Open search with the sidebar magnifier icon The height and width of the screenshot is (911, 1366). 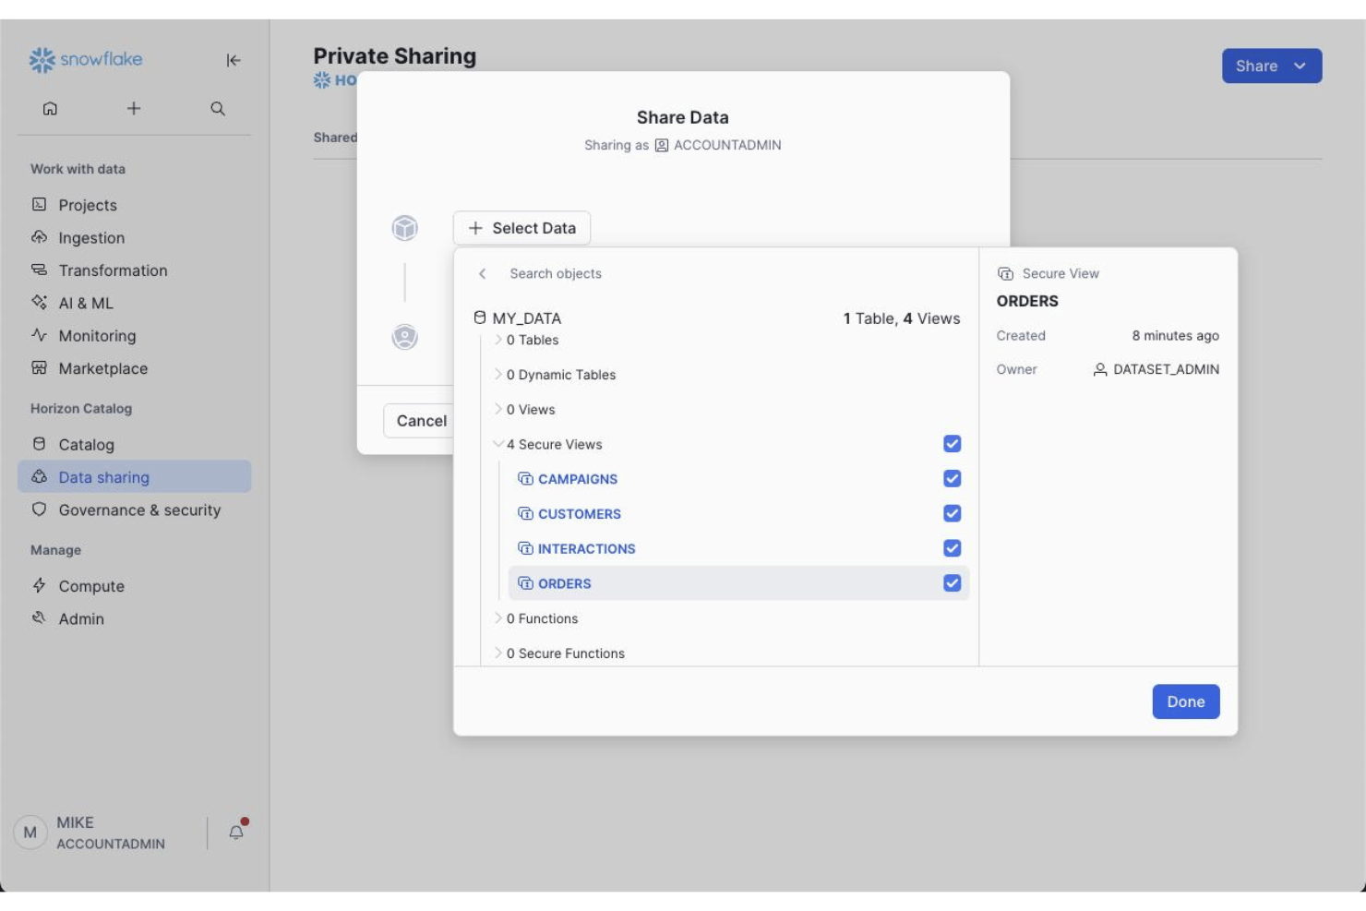[218, 109]
